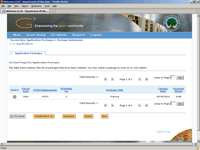Image resolution: width=200 pixels, height=150 pixels.
Task: Click the top pager last-page icon
Action: [x=147, y=79]
